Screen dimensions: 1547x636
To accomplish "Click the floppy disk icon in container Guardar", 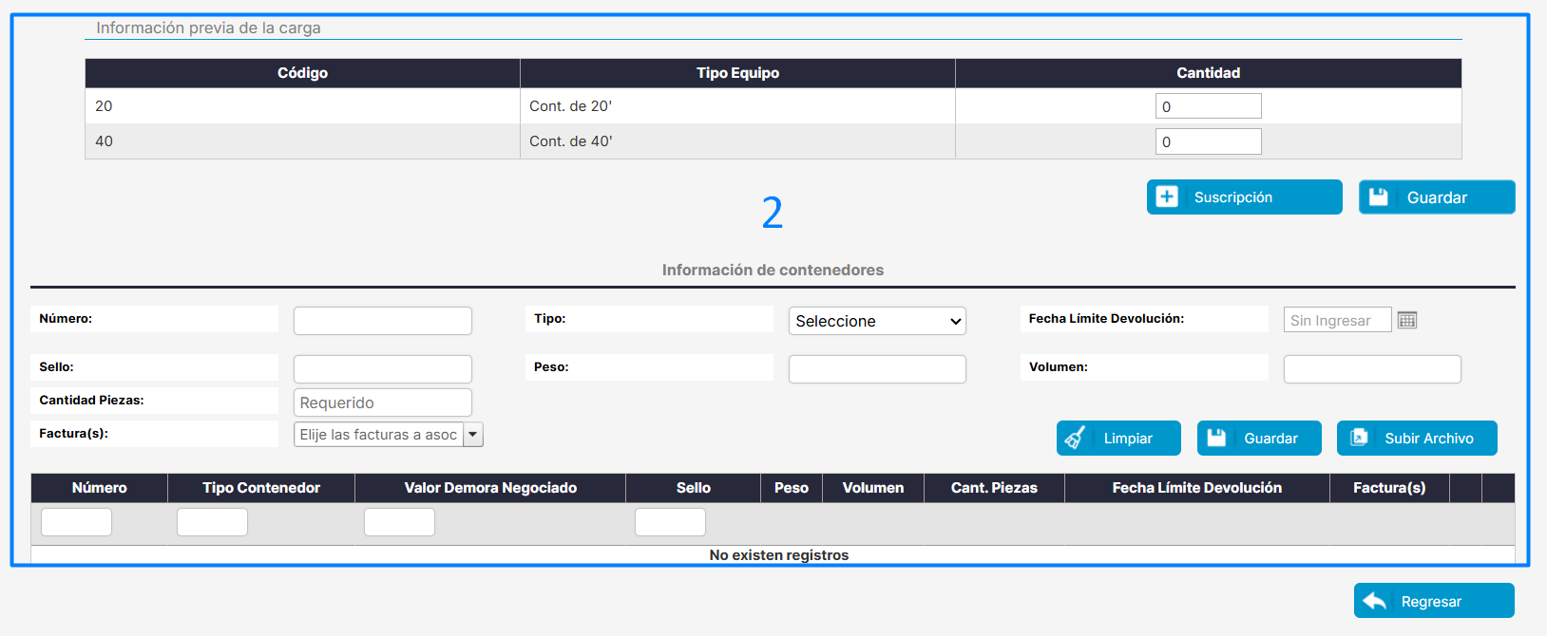I will pyautogui.click(x=1216, y=438).
